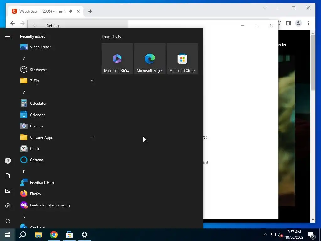Mute the Chrome tab audio icon
The image size is (321, 241).
[71, 11]
